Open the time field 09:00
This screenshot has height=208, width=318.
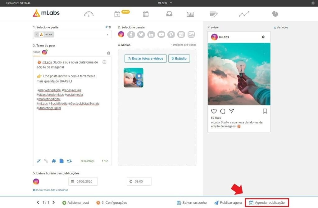click(139, 181)
